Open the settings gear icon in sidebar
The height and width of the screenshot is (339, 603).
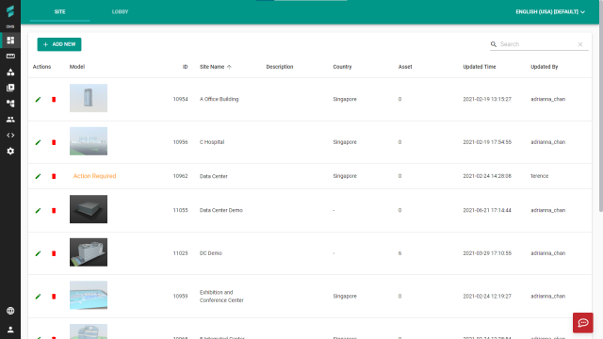tap(10, 151)
